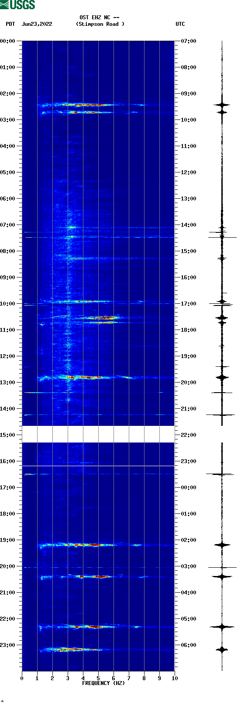Click the USGS logo
The height and width of the screenshot is (706, 241).
(x=17, y=5)
